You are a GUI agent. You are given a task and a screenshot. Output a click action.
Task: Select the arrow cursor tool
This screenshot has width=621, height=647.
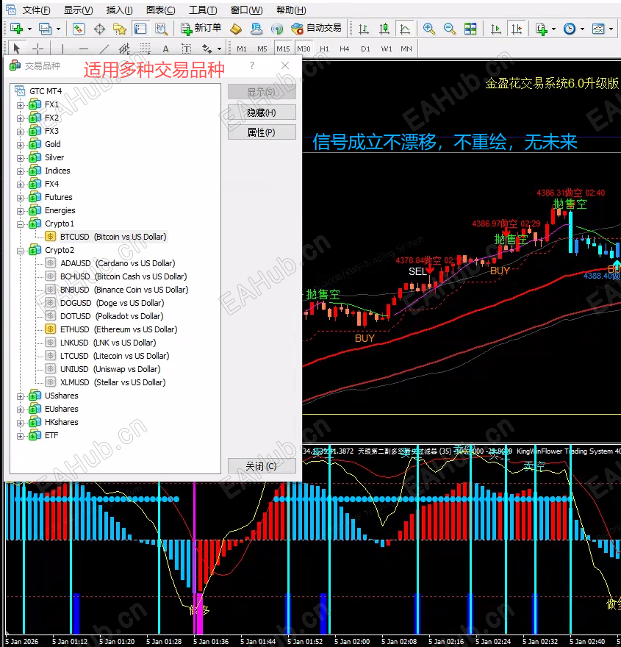click(16, 49)
